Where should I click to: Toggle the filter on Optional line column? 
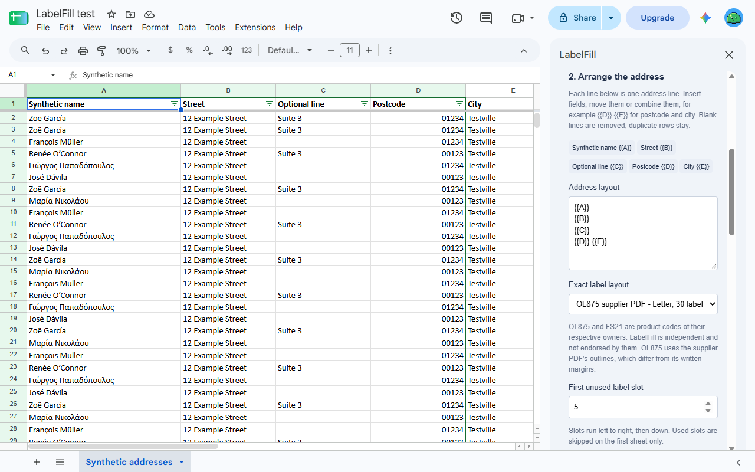(365, 103)
